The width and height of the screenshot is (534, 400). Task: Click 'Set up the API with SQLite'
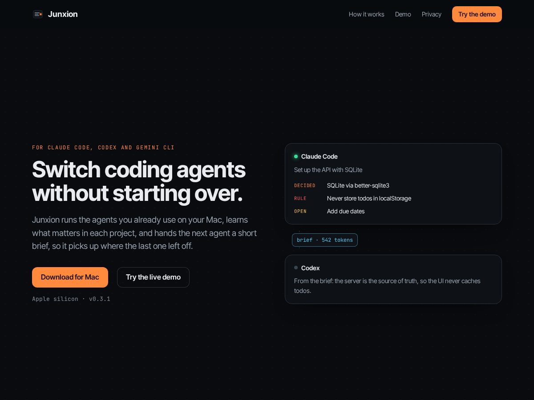328,170
